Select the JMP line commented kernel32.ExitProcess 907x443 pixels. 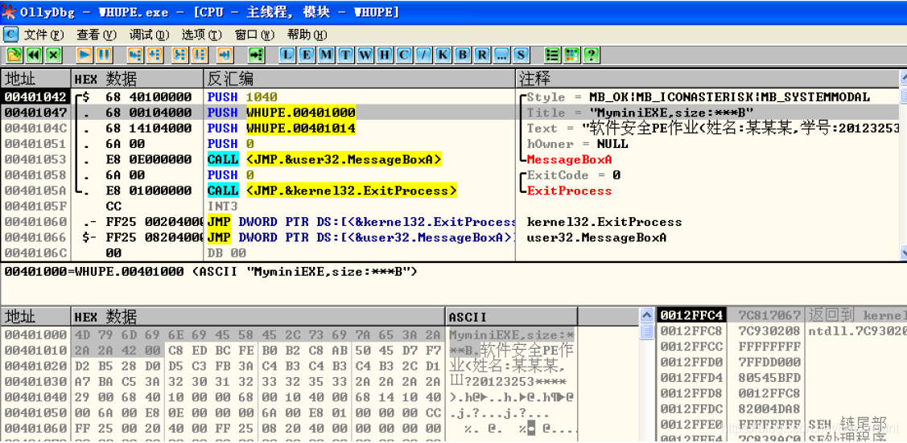(x=450, y=222)
